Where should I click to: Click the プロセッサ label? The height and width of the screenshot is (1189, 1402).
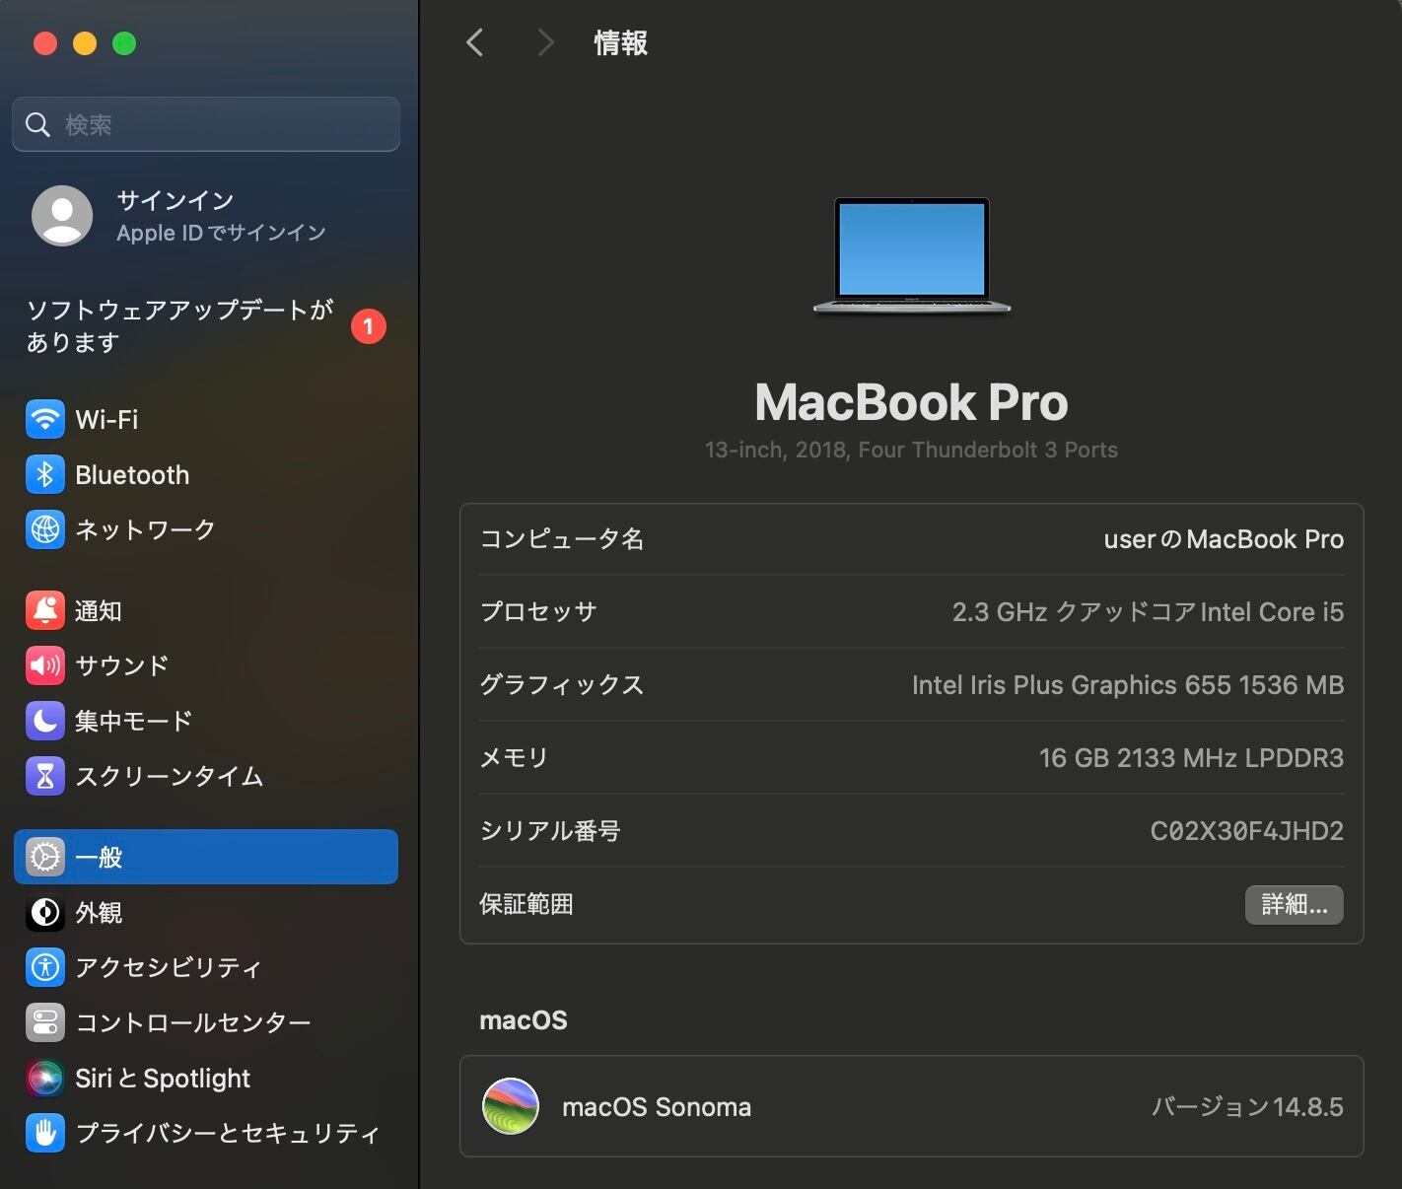tap(538, 612)
